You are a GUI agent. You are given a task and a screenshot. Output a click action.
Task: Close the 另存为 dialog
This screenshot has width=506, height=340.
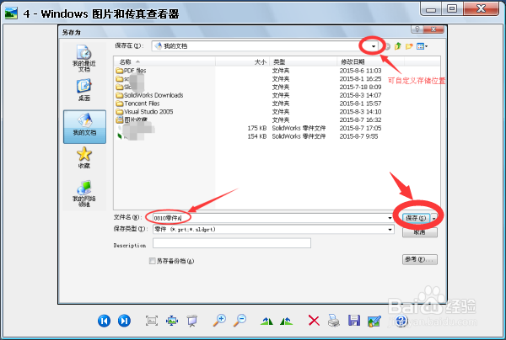[x=433, y=29]
